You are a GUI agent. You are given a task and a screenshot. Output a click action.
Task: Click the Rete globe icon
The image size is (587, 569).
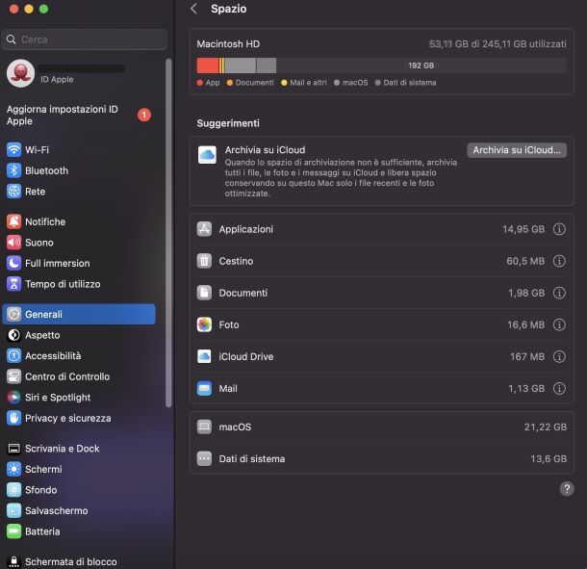tap(13, 192)
